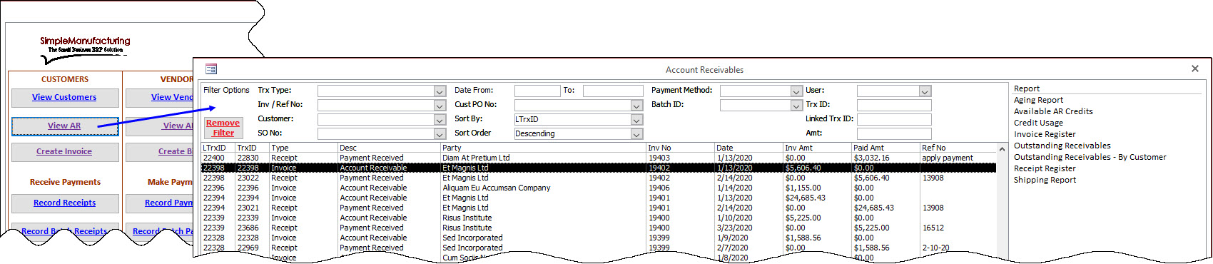Image resolution: width=1213 pixels, height=264 pixels.
Task: Click the Inv No column header
Action: point(681,148)
